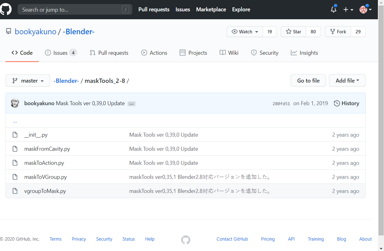The height and width of the screenshot is (251, 384).
Task: Open the maskToAction.py file
Action: [x=44, y=163]
